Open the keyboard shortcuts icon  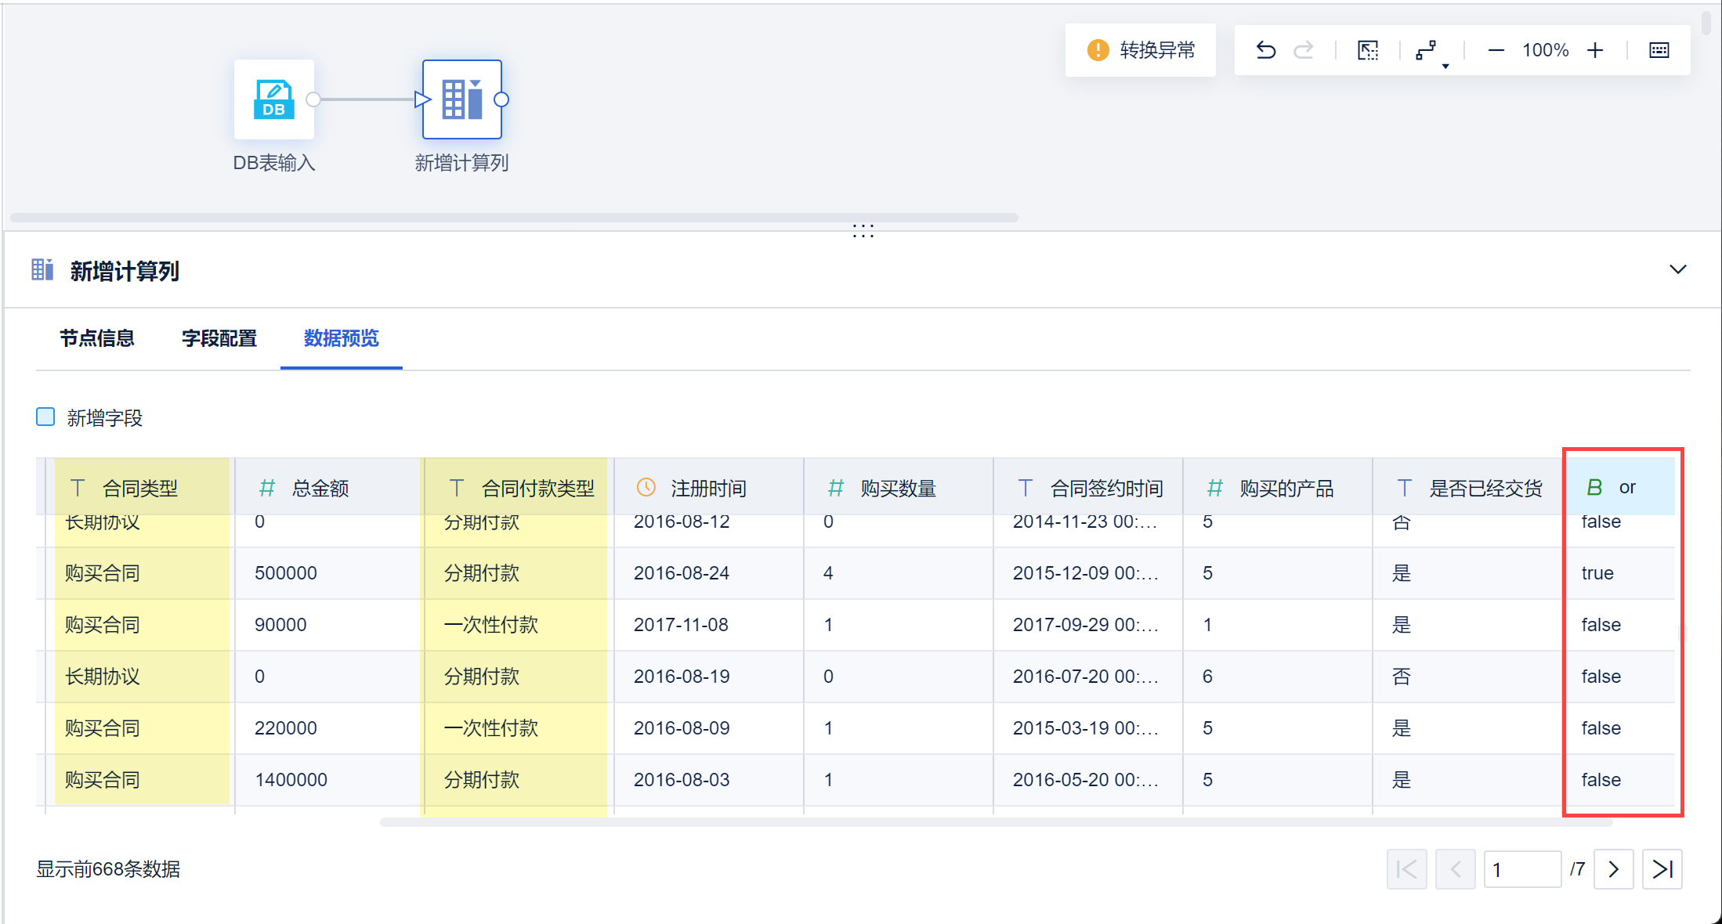coord(1659,50)
